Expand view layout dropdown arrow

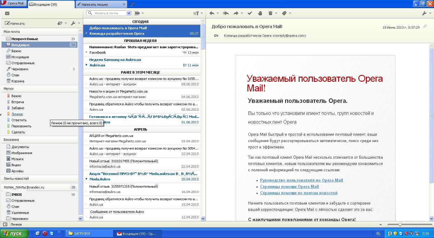pyautogui.click(x=143, y=13)
